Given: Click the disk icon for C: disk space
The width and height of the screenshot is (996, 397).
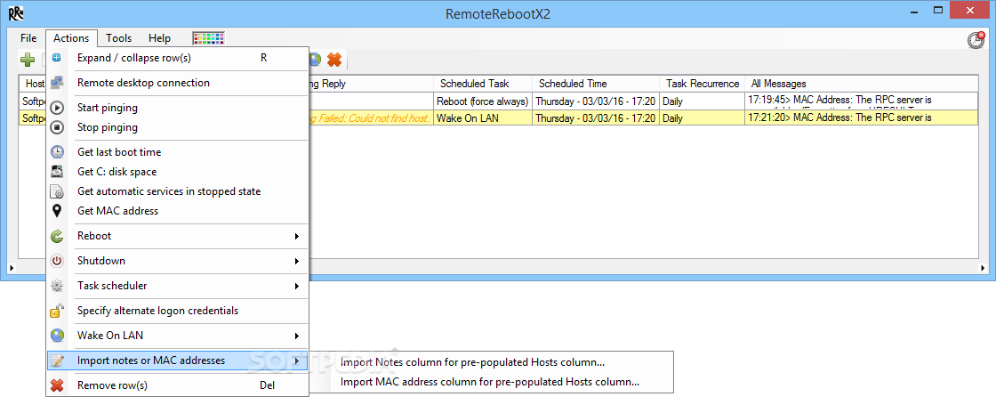Looking at the screenshot, I should 57,172.
